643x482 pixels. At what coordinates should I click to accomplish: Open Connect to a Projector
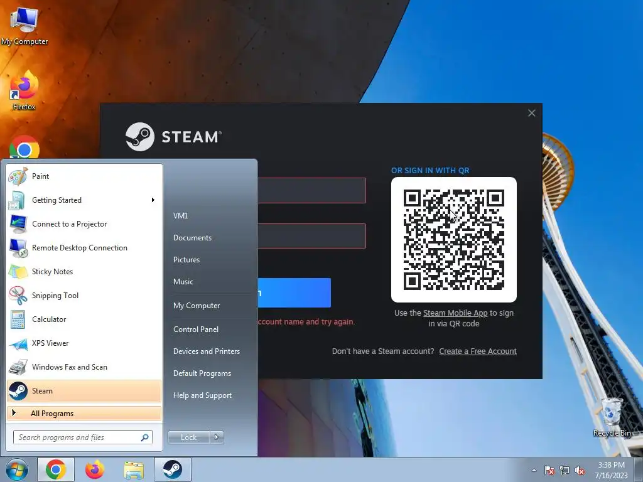tap(84, 224)
